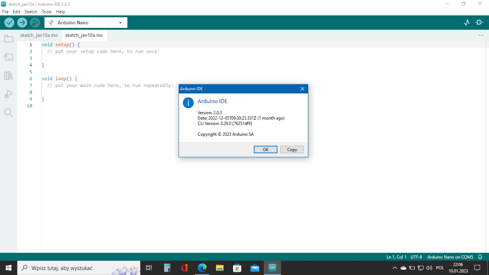Open the Debug sidebar panel icon
The image size is (489, 275).
[9, 94]
